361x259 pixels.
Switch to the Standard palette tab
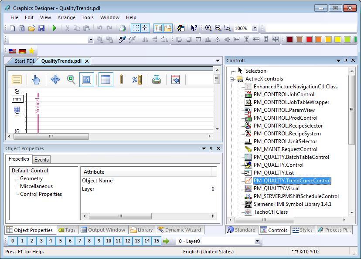242,230
